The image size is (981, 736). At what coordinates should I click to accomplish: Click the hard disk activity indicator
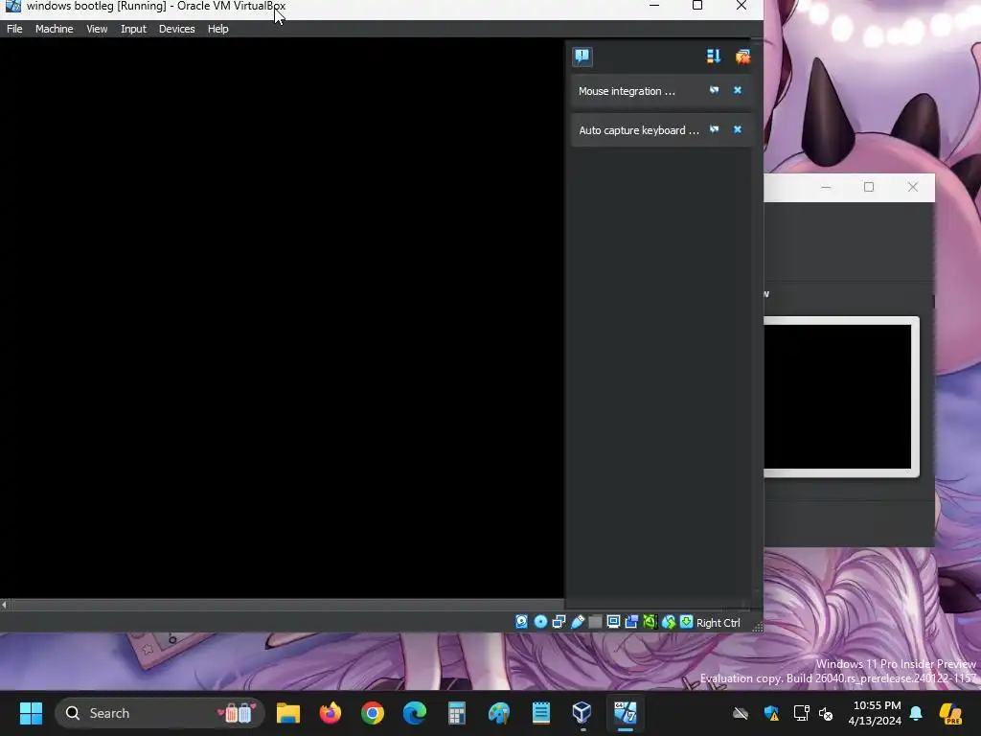521,621
